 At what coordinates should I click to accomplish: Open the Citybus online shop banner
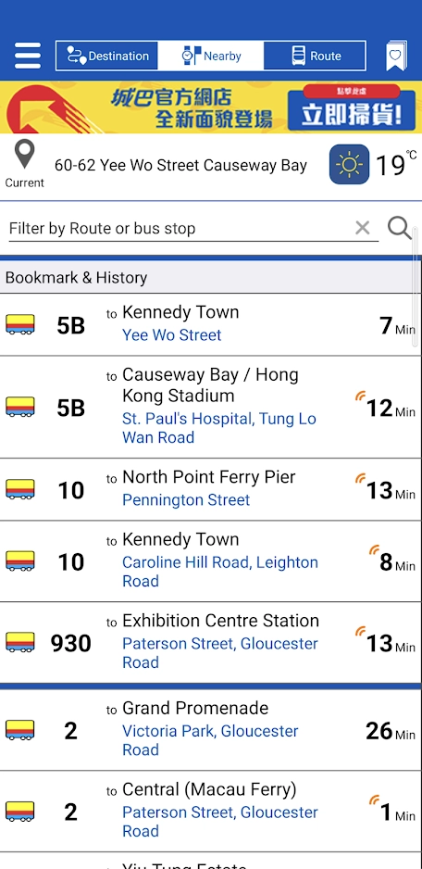pyautogui.click(x=211, y=107)
